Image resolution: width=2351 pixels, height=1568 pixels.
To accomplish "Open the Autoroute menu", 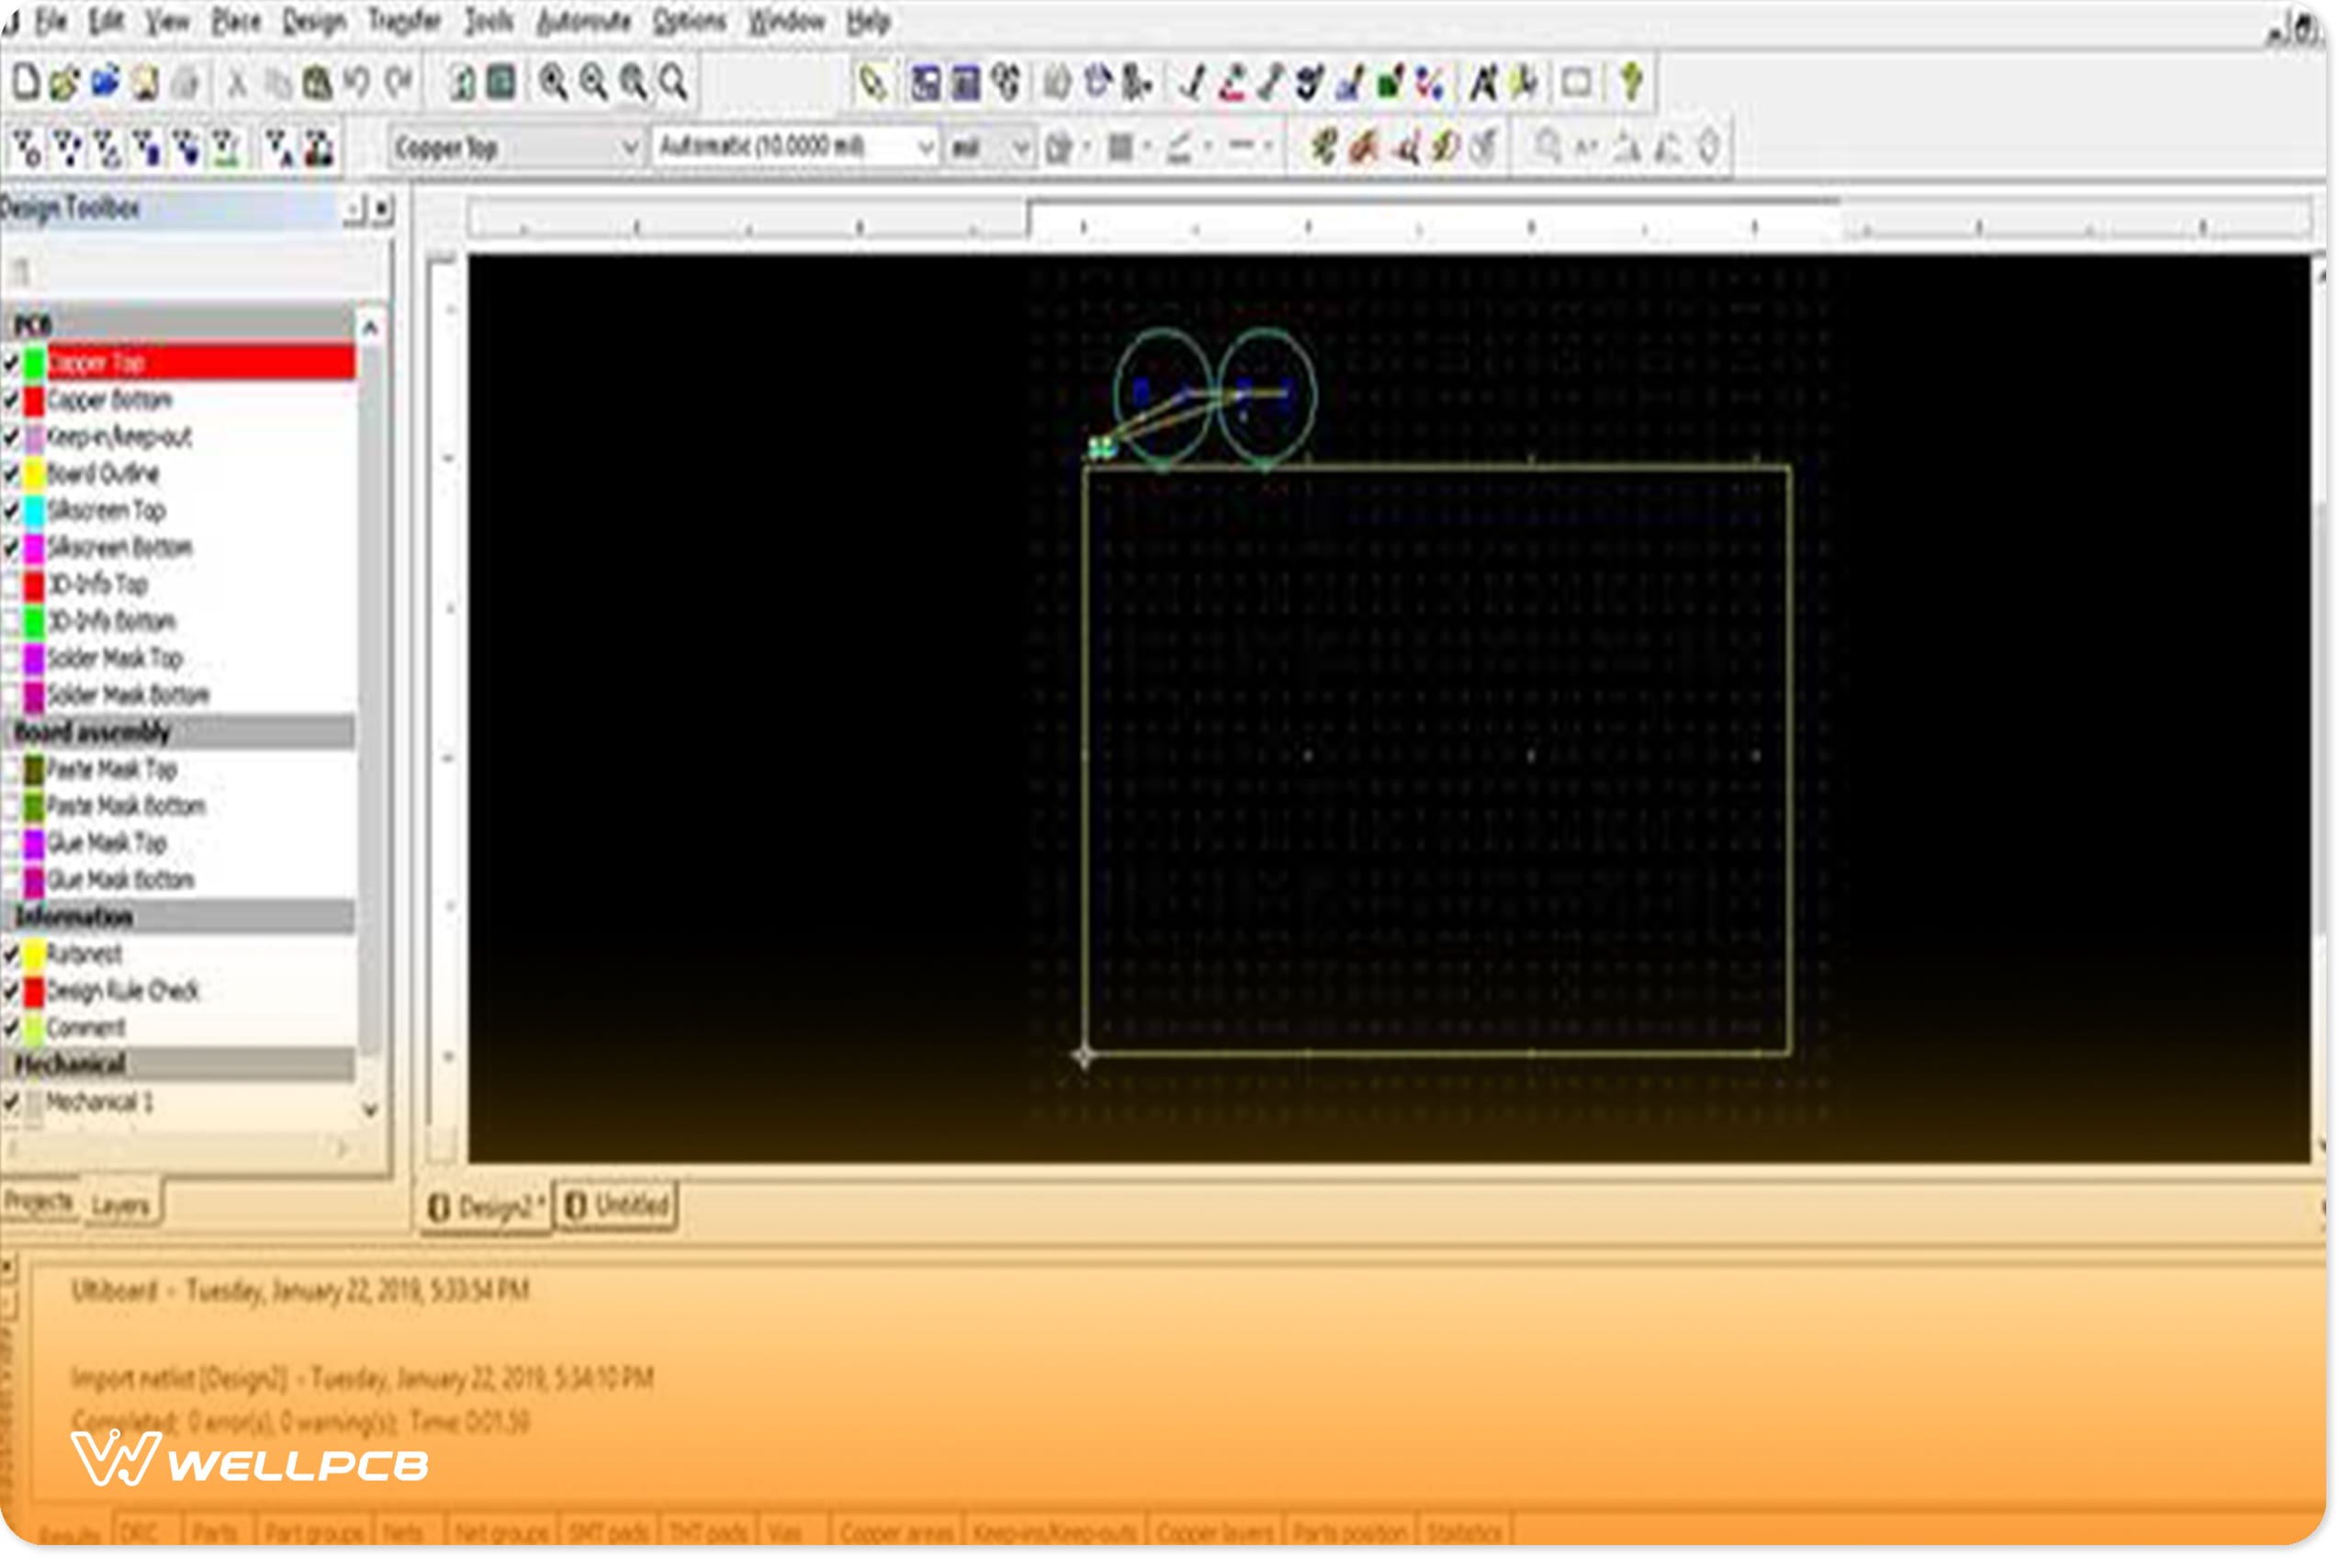I will [585, 19].
